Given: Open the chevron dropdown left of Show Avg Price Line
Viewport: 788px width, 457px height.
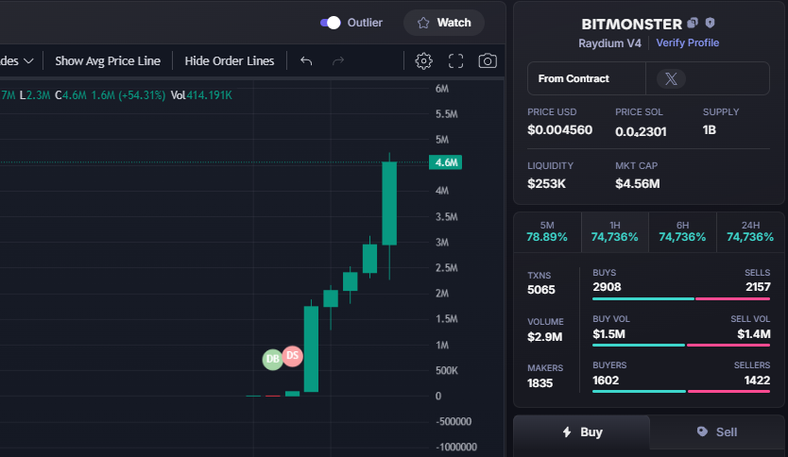Looking at the screenshot, I should (28, 60).
